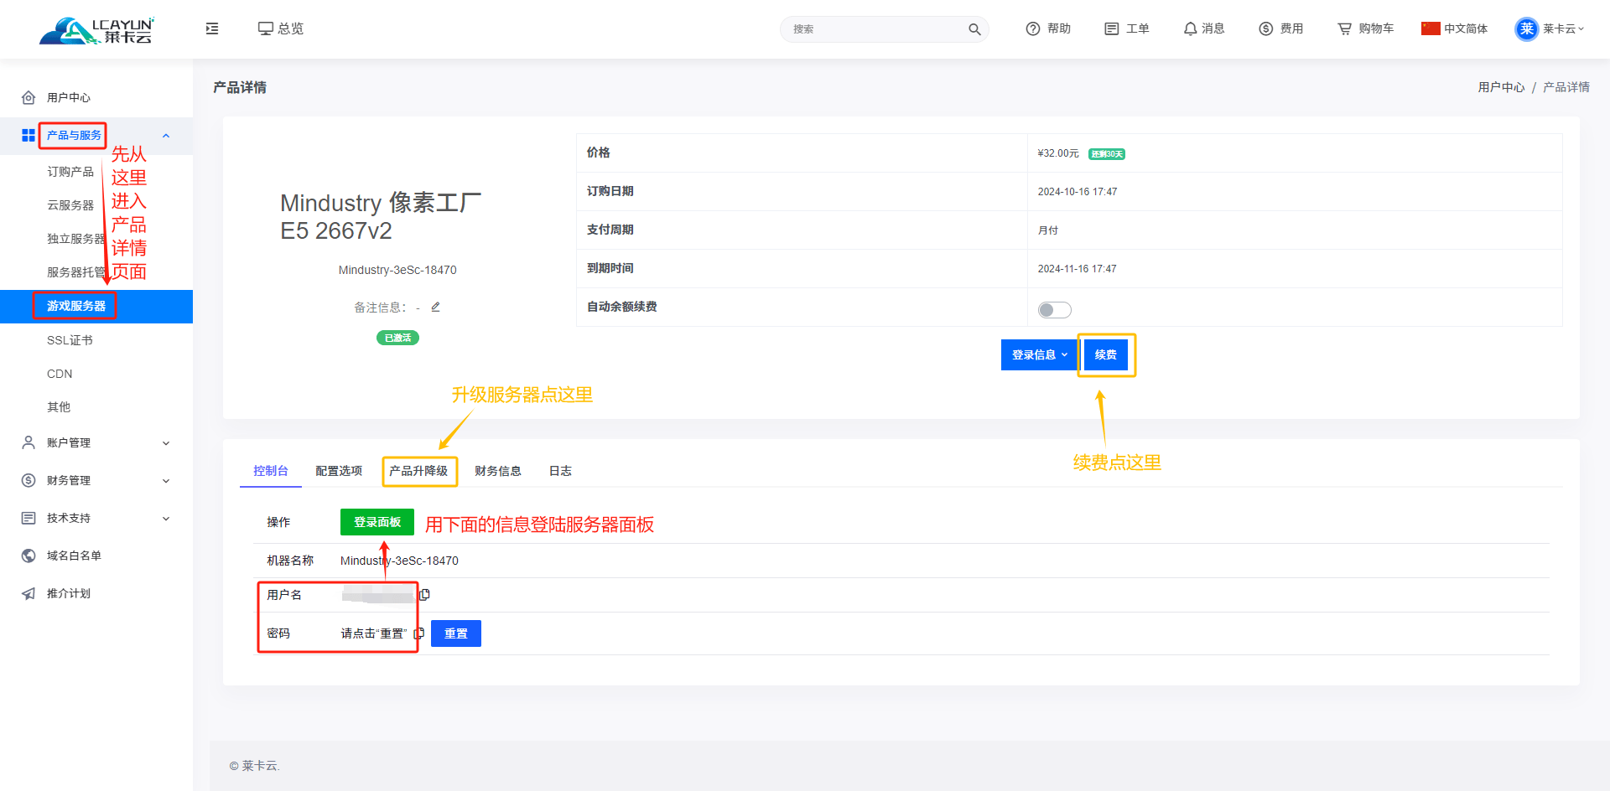Open 域名白名单 in sidebar
Viewport: 1610px width, 791px height.
pos(74,556)
